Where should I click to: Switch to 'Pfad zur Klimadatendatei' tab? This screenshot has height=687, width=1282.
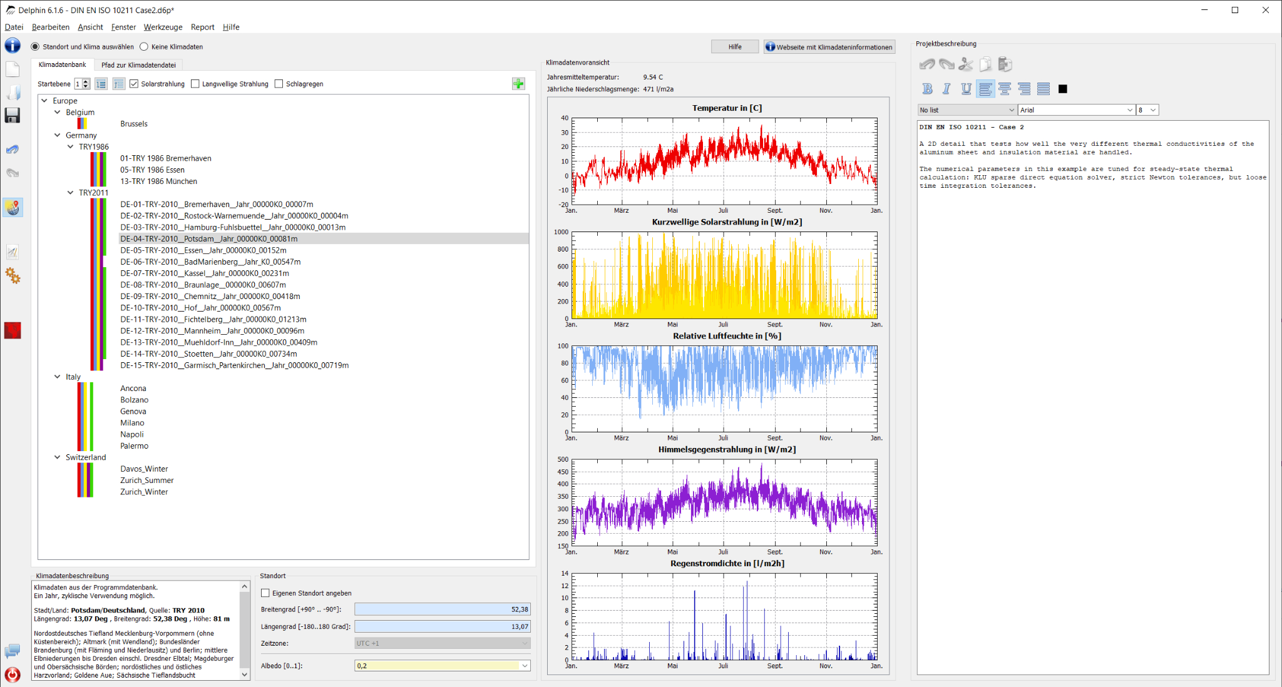pyautogui.click(x=138, y=65)
